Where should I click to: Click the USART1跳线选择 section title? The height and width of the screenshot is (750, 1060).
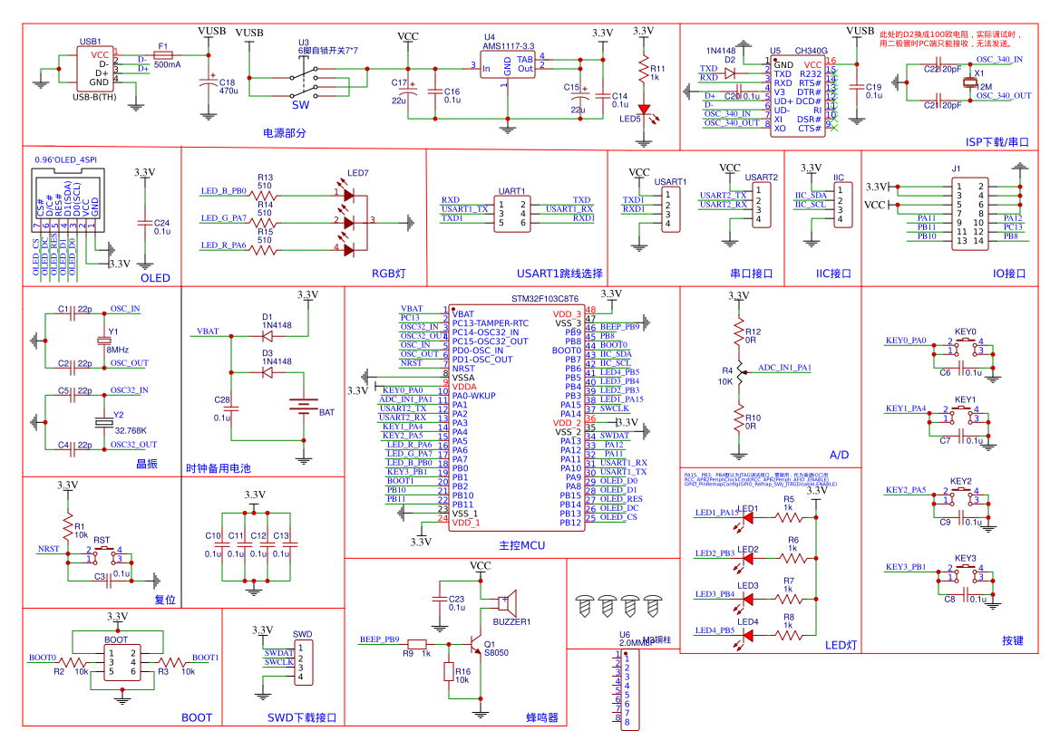coord(559,274)
